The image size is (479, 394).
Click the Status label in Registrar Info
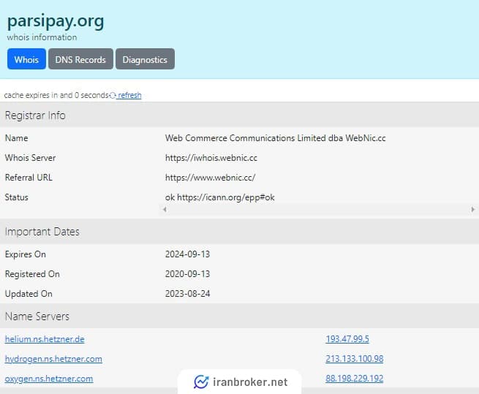pyautogui.click(x=17, y=197)
